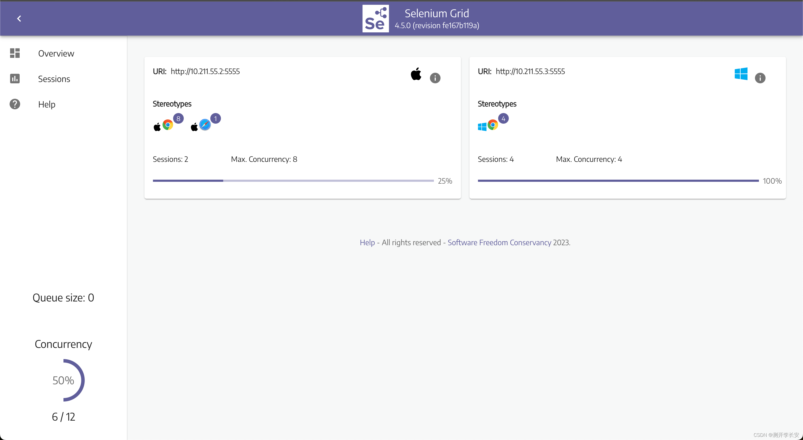Click the 100% label on second node

pos(772,181)
